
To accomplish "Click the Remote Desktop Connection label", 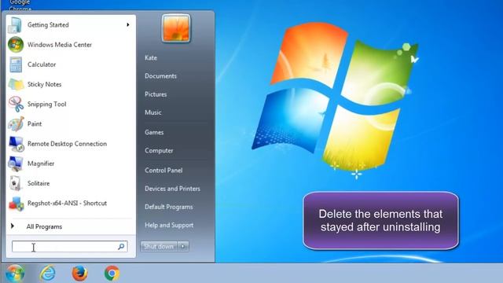I will [x=67, y=144].
